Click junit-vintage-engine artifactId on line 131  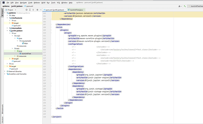[98, 92]
